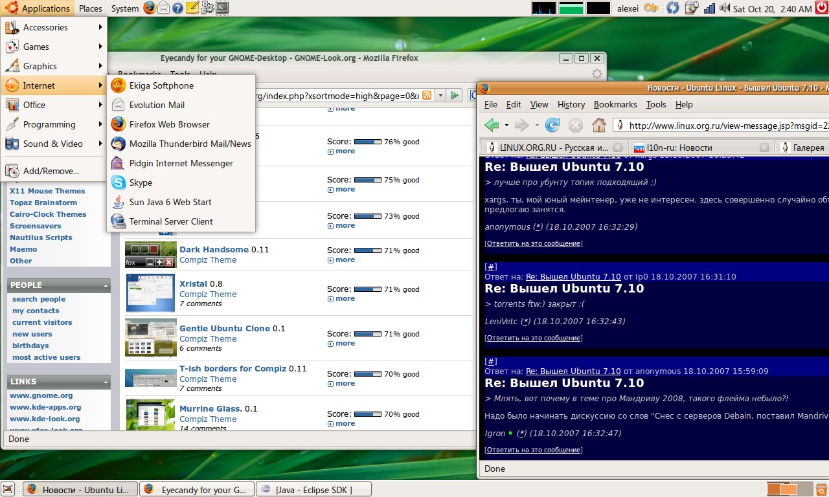Click the red power button in panel
The width and height of the screenshot is (829, 497).
[x=821, y=8]
